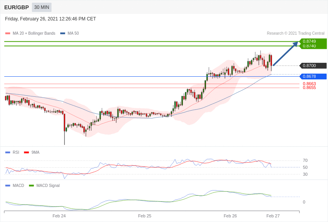328x222 pixels.
Task: Click the MACD zero axis value
Action: (304, 202)
